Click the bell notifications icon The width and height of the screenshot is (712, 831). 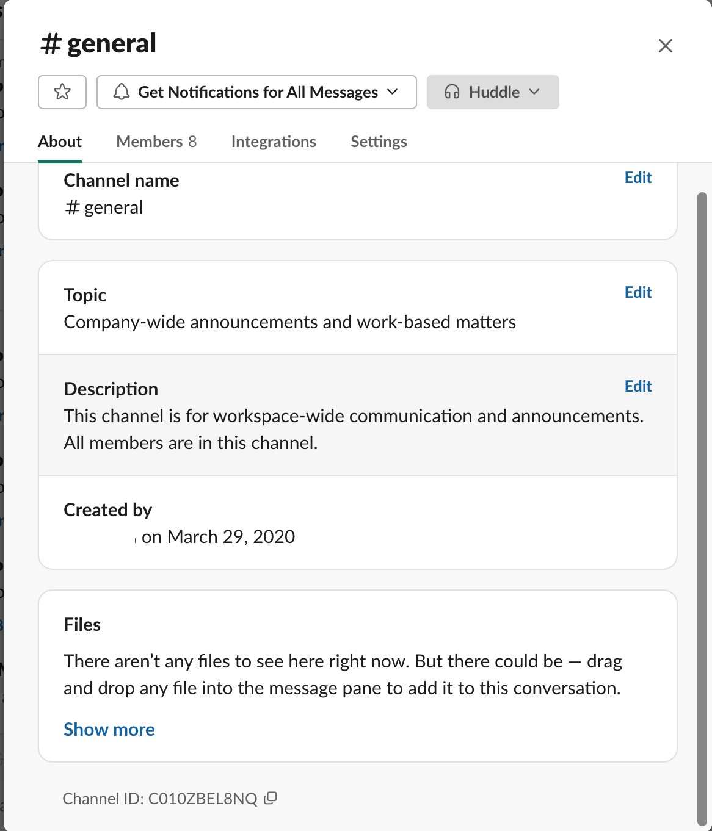122,92
